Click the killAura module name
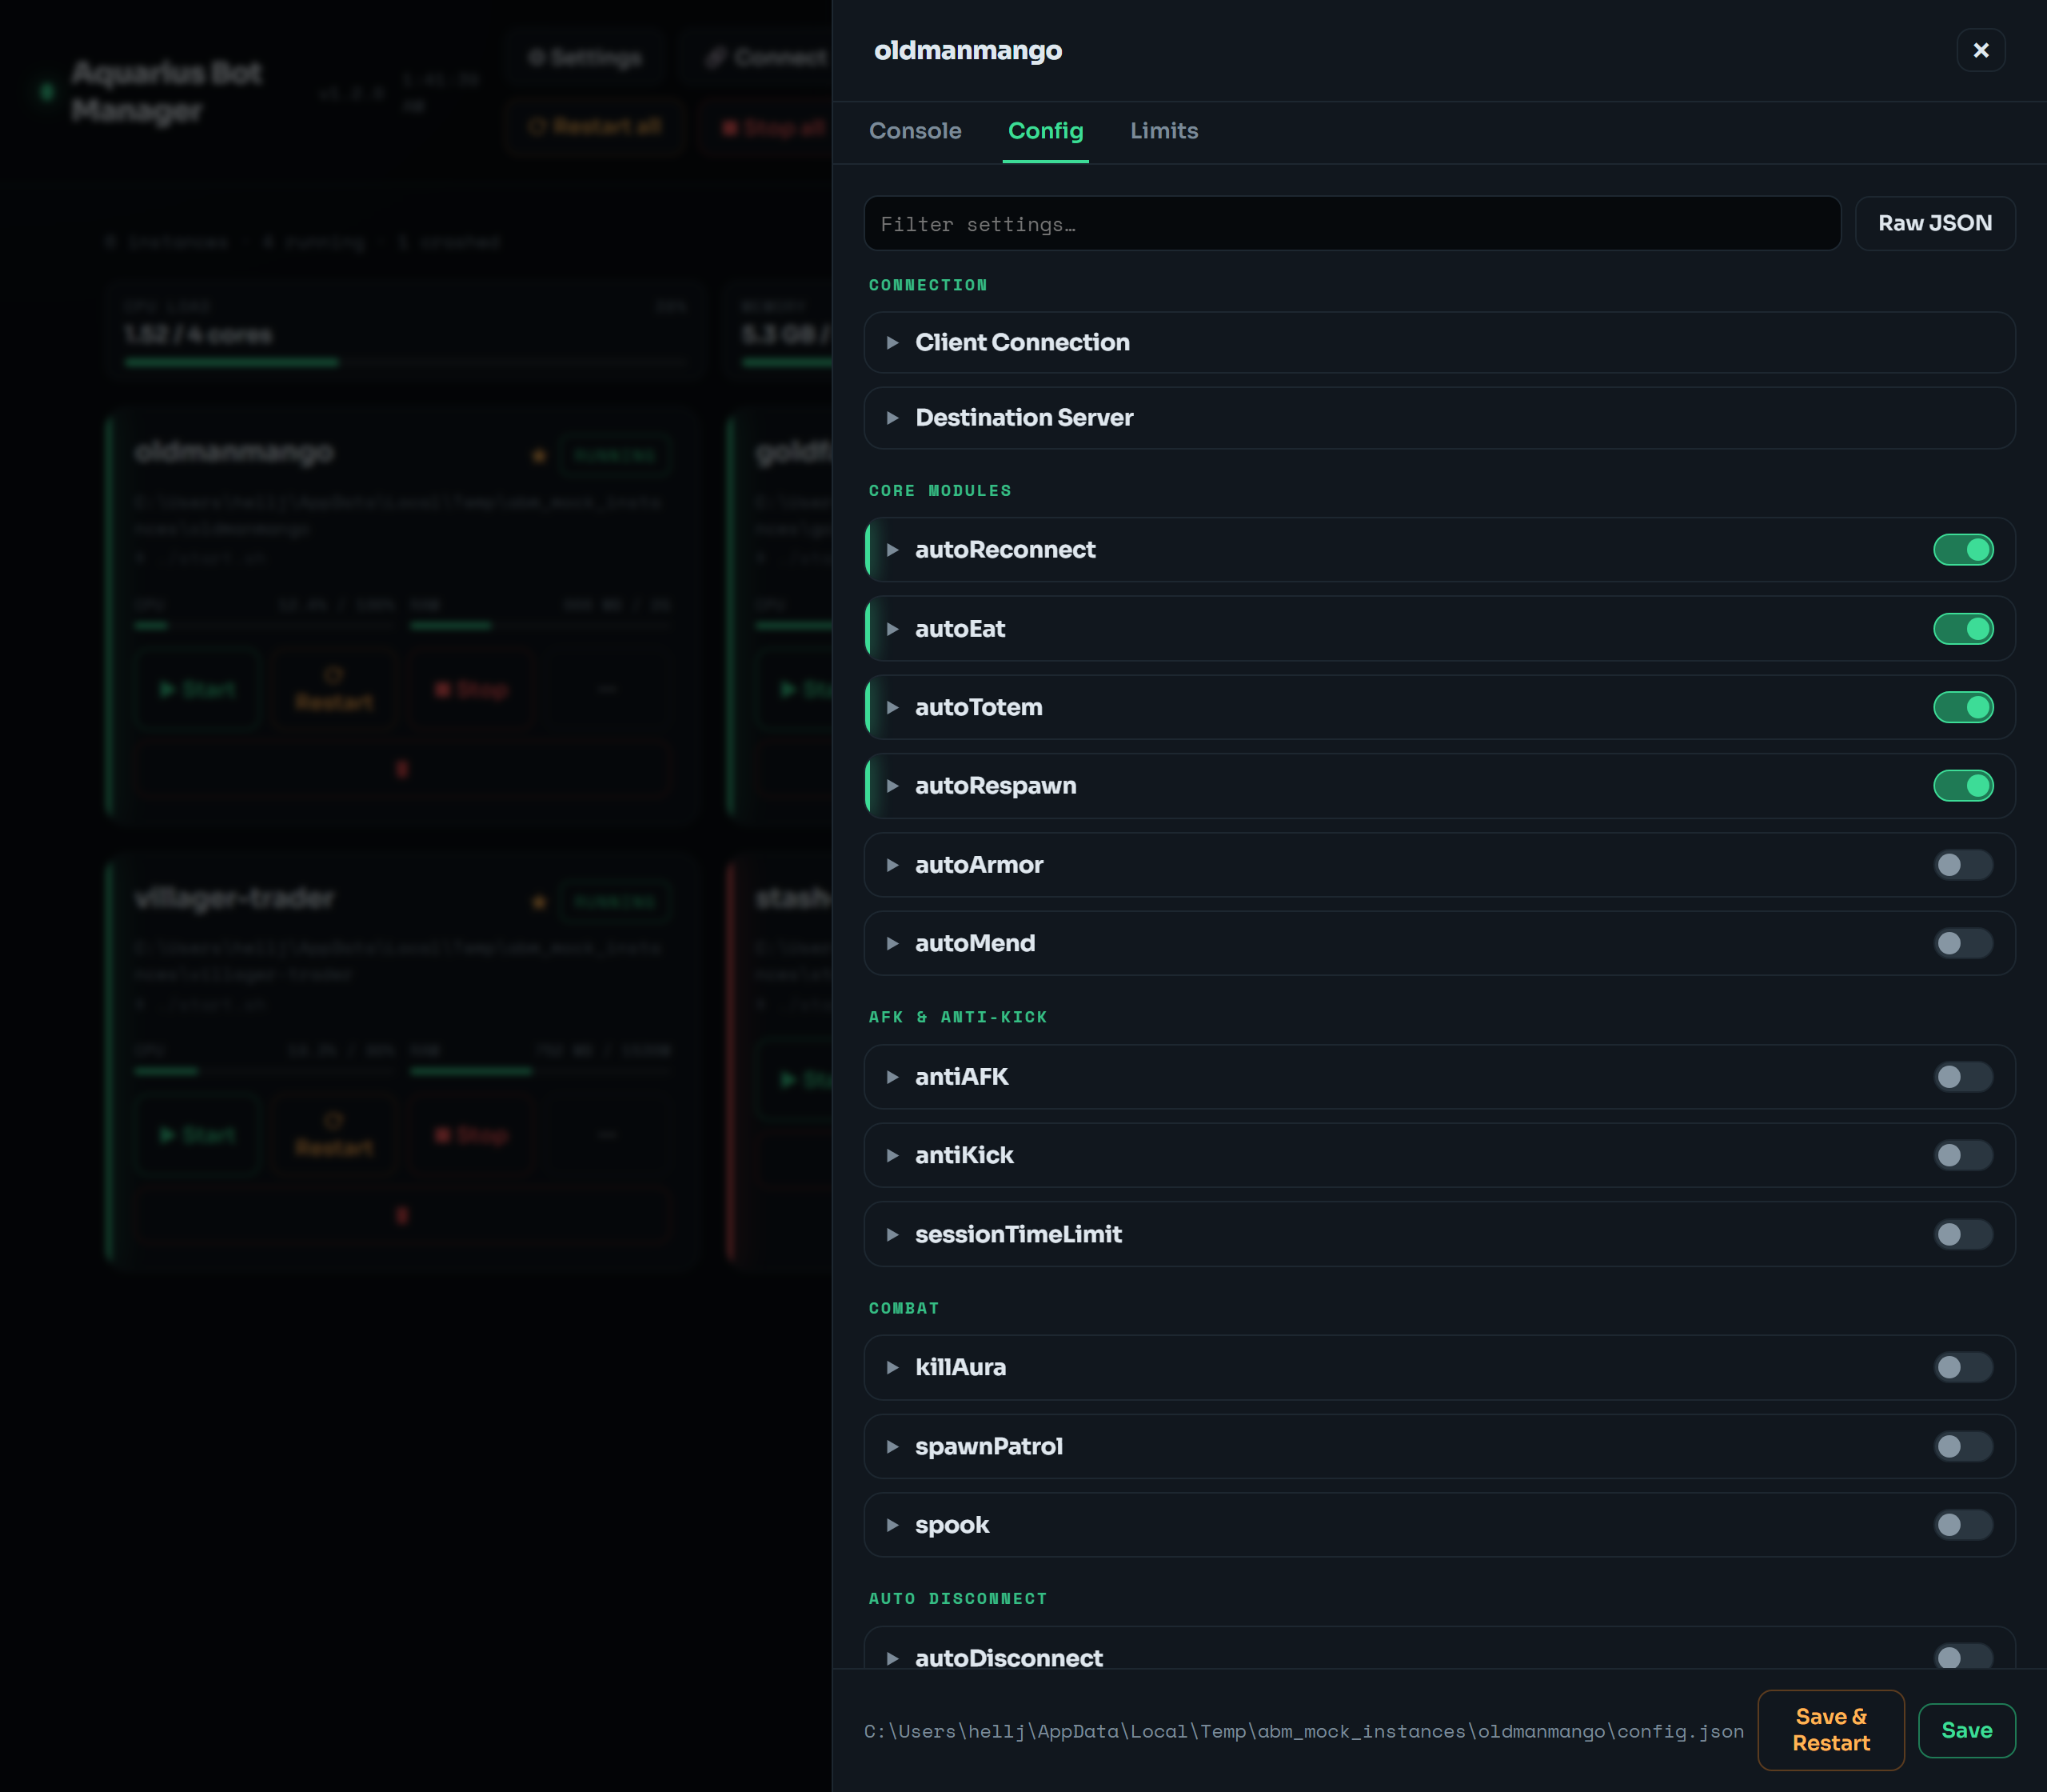2047x1792 pixels. [x=960, y=1368]
